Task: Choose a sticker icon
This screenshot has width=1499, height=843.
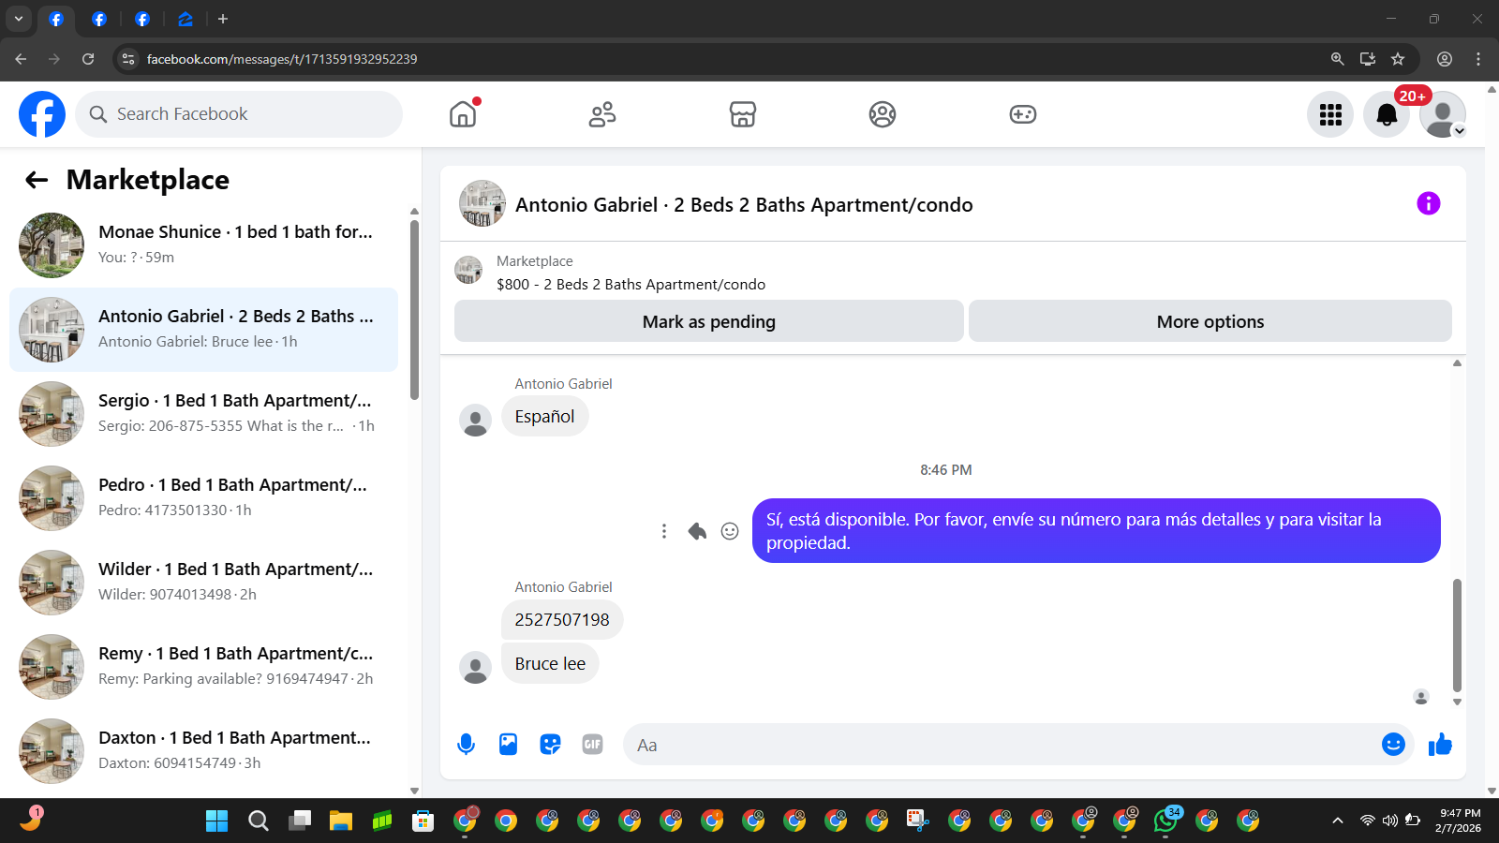Action: [550, 745]
